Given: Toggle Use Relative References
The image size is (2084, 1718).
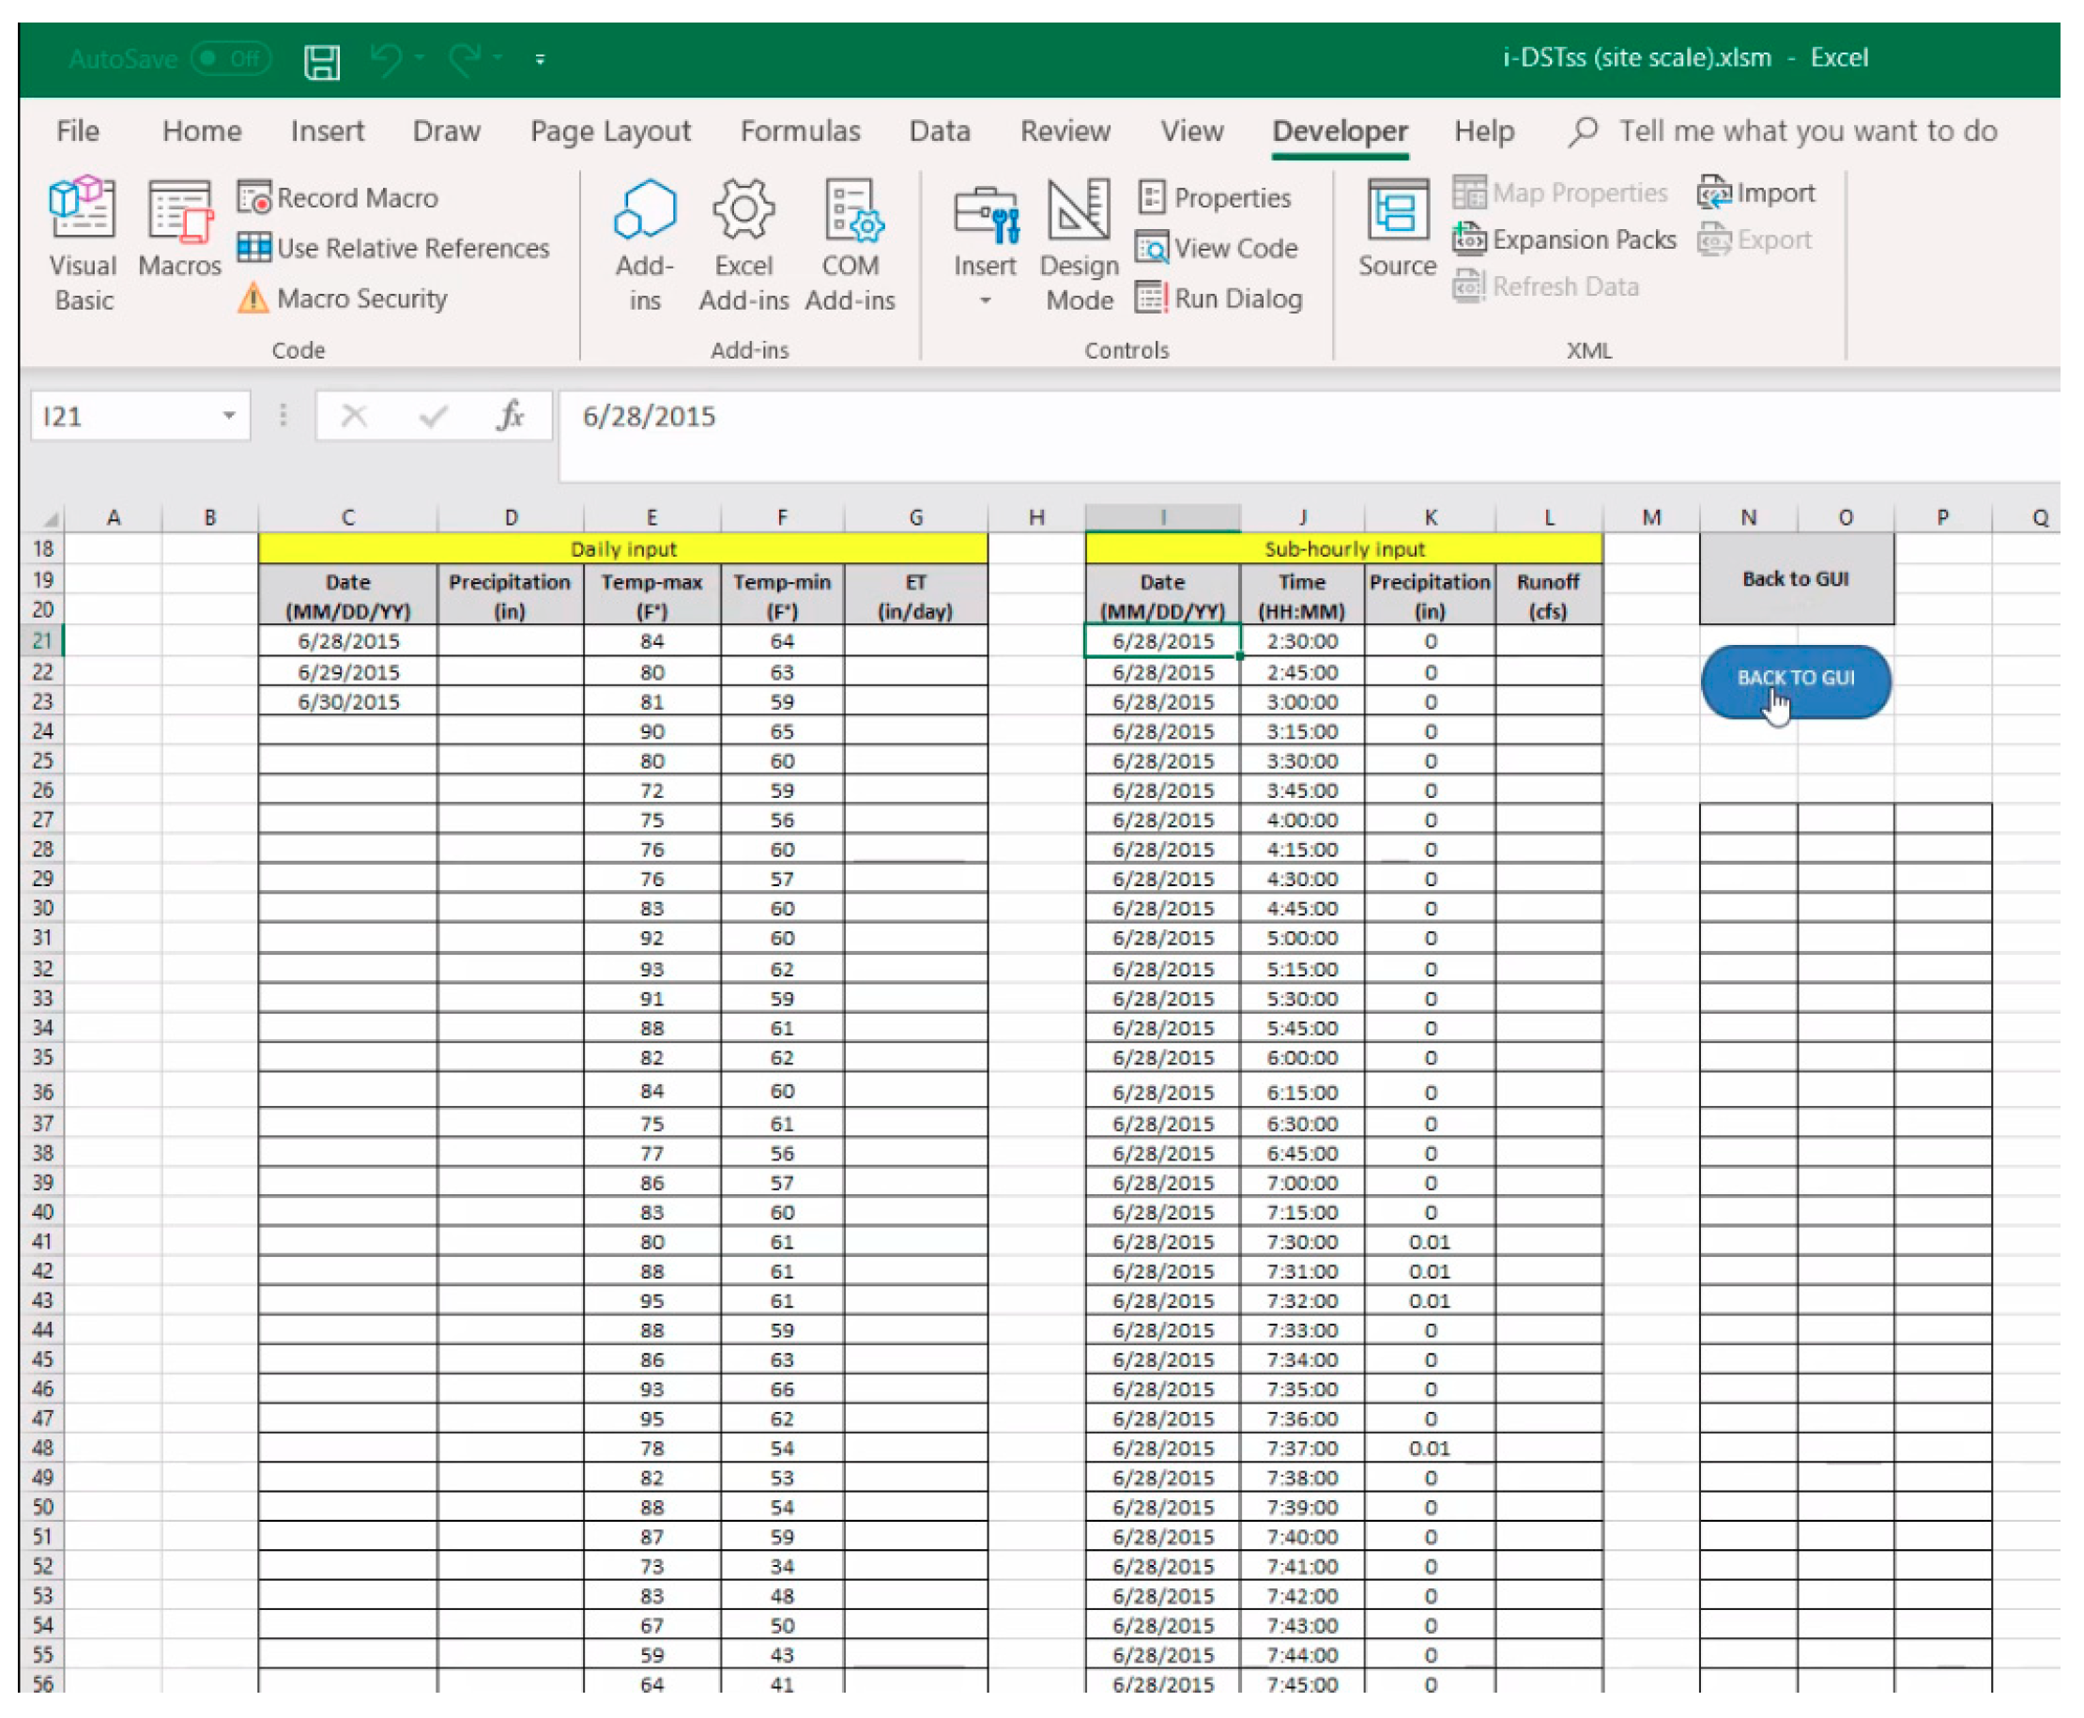Looking at the screenshot, I should (x=394, y=248).
